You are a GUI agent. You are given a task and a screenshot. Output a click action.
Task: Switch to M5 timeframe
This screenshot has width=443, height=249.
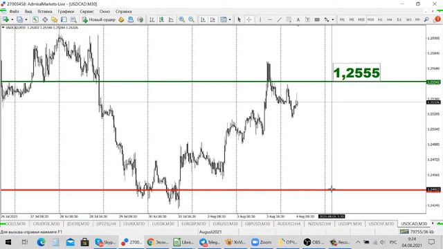(x=352, y=19)
